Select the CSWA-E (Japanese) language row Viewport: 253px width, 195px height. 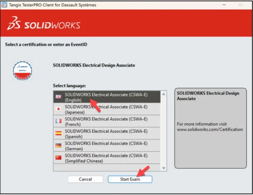tap(107, 109)
